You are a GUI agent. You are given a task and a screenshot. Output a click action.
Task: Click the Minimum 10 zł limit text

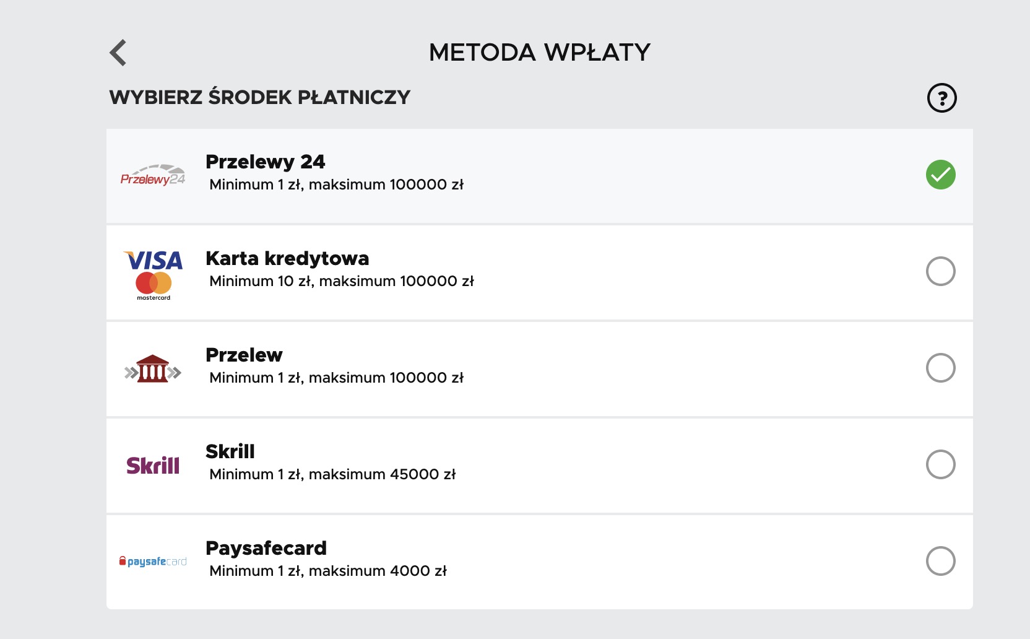click(x=262, y=281)
